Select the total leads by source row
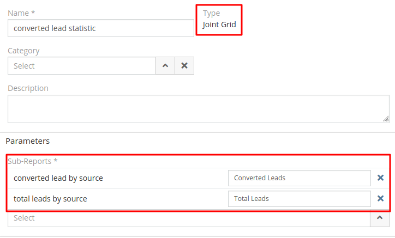395x238 pixels. pyautogui.click(x=50, y=199)
